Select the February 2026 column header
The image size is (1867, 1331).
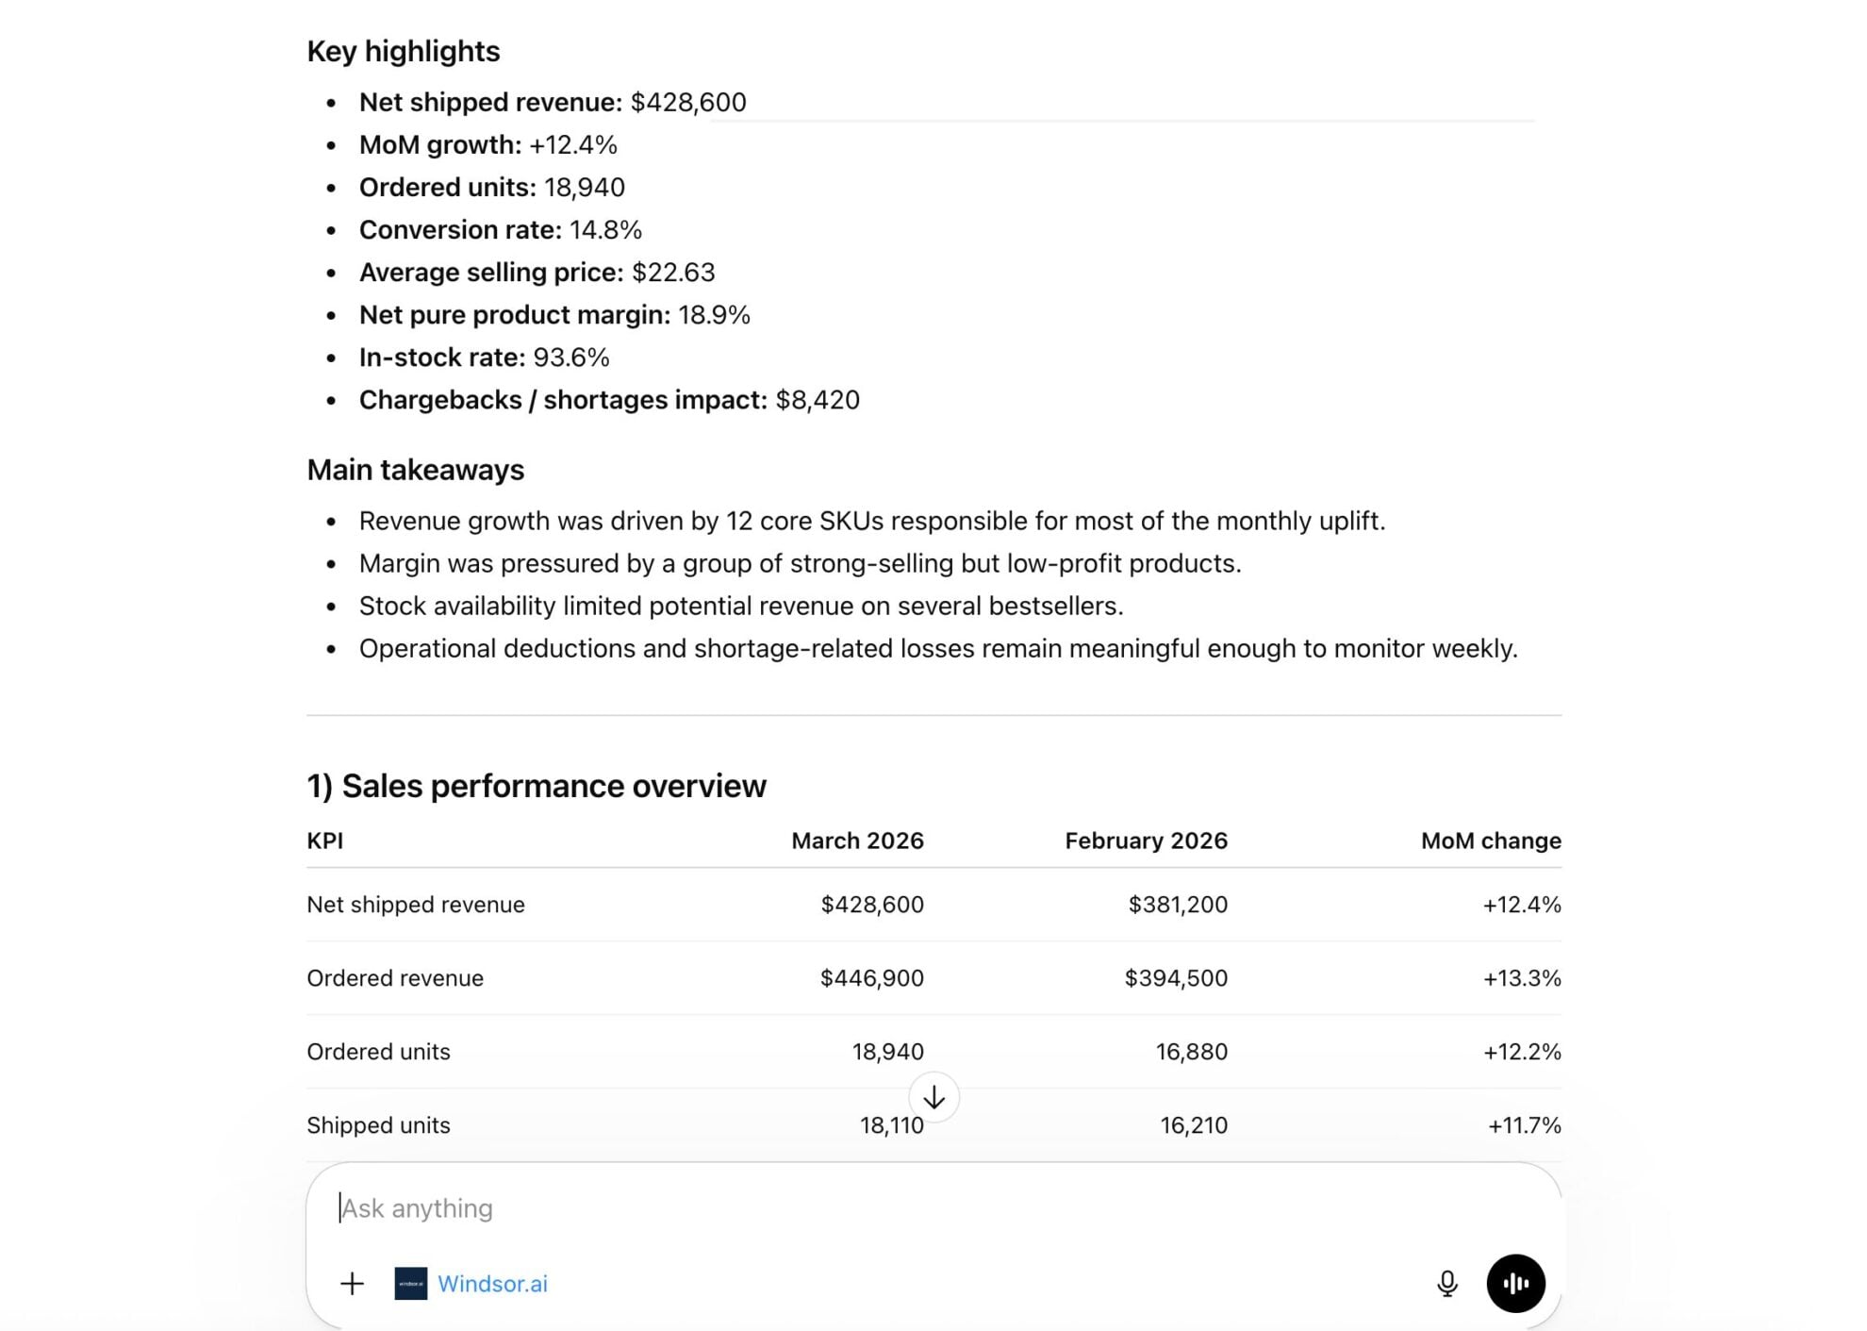pos(1146,840)
